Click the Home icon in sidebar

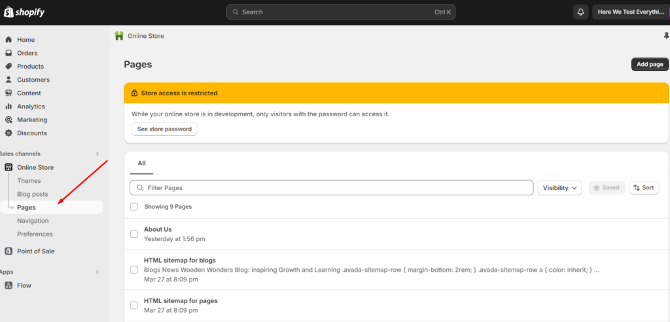pyautogui.click(x=9, y=40)
